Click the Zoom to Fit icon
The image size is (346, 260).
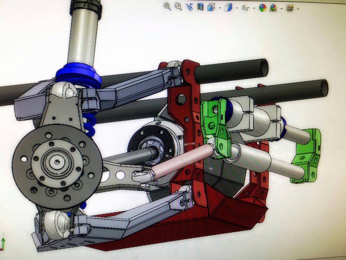tap(168, 6)
